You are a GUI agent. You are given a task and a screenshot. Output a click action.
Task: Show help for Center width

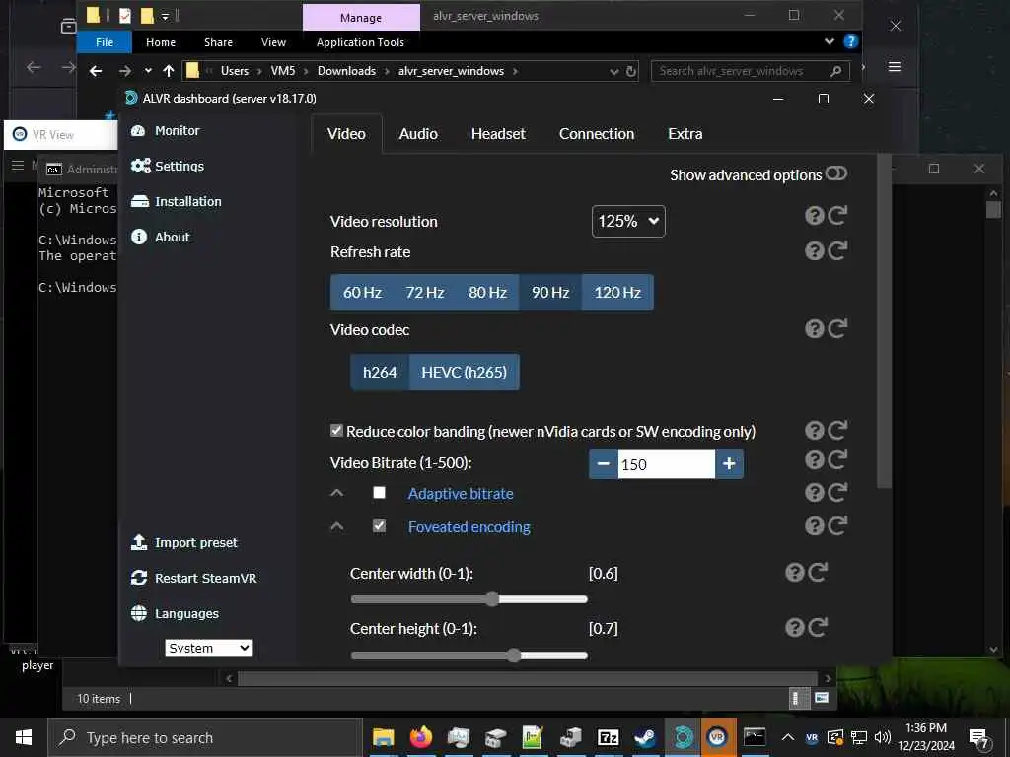pos(794,573)
